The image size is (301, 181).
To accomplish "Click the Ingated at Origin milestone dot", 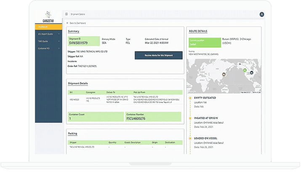I will (190, 118).
